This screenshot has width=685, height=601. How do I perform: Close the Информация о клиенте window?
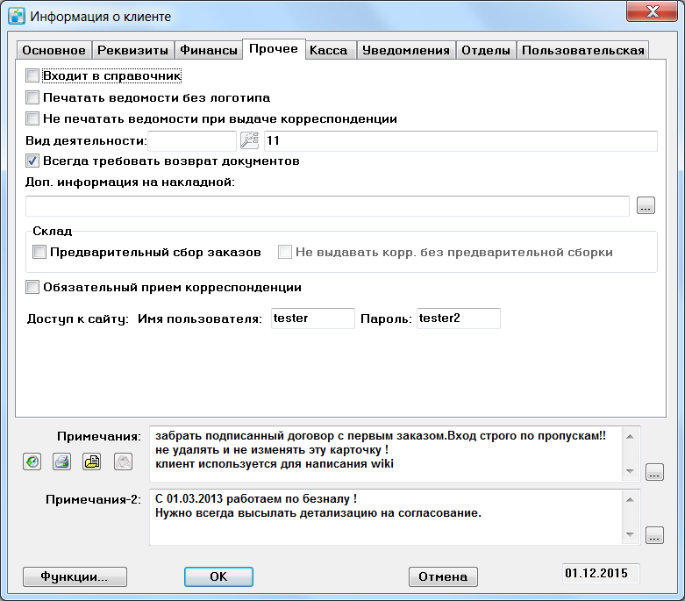point(653,11)
